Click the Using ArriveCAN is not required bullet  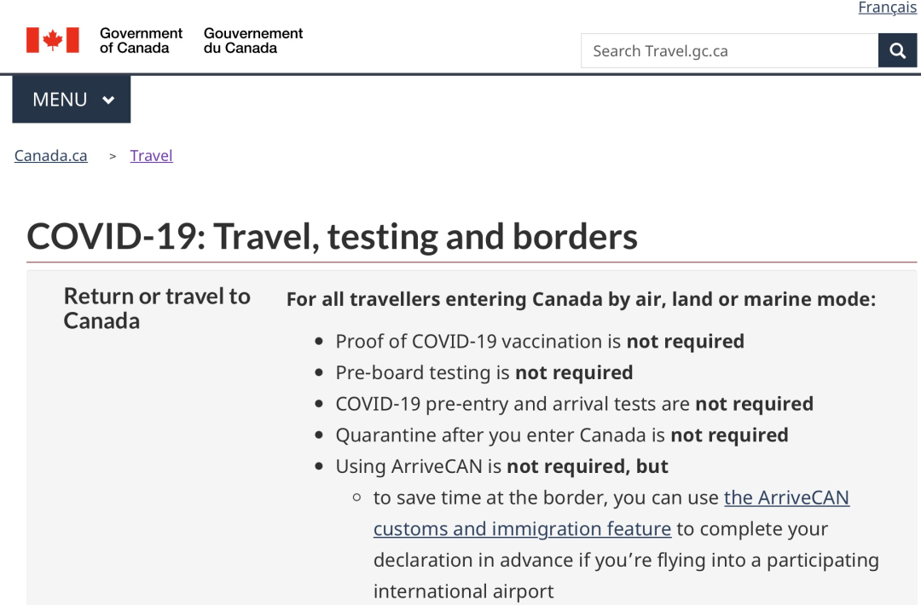click(x=501, y=467)
